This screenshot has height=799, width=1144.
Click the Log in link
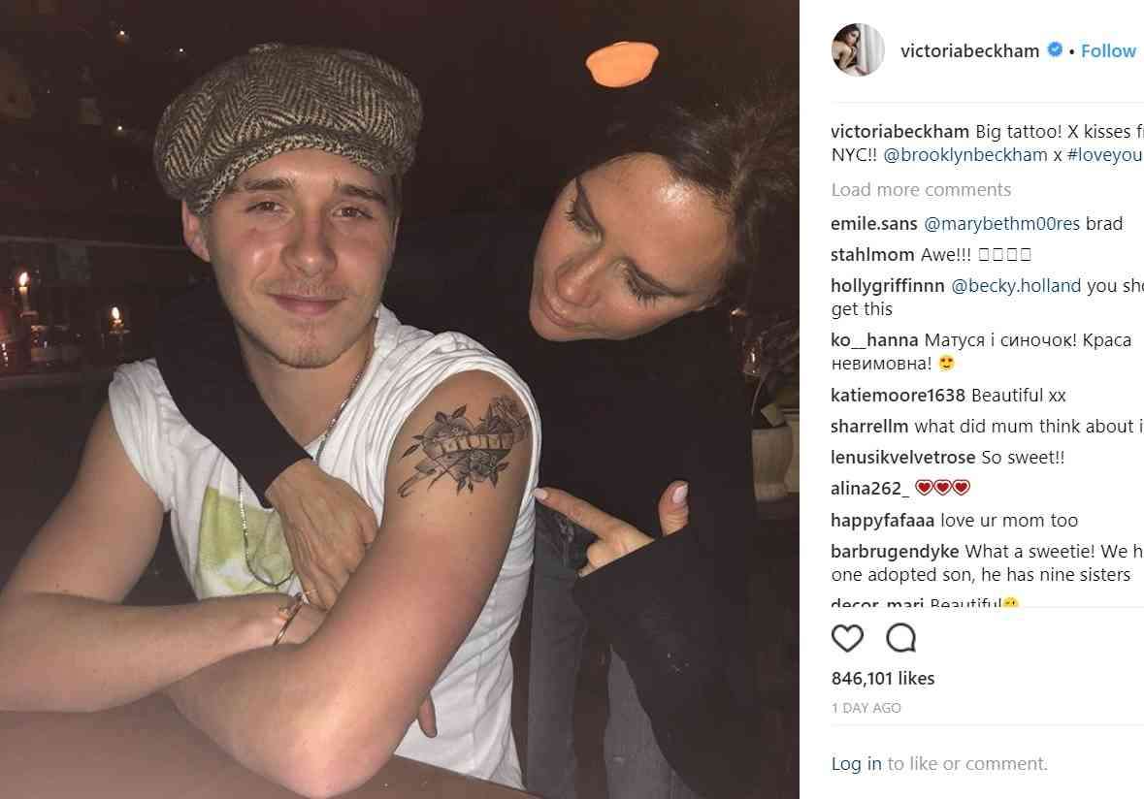857,763
